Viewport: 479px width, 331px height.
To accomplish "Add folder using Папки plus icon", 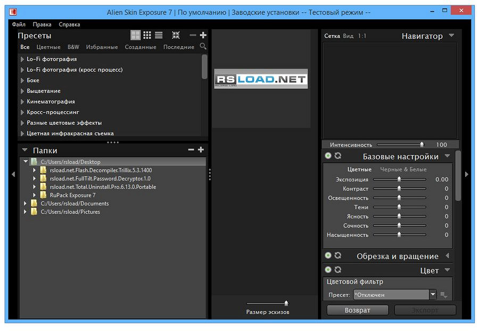I will click(201, 150).
